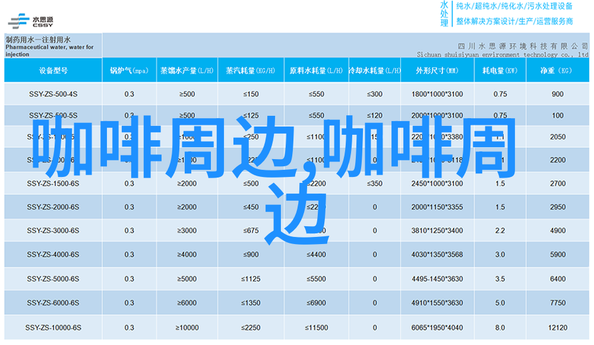Click dimension value 2000*1150*3355
This screenshot has height=345, width=594.
(x=437, y=207)
